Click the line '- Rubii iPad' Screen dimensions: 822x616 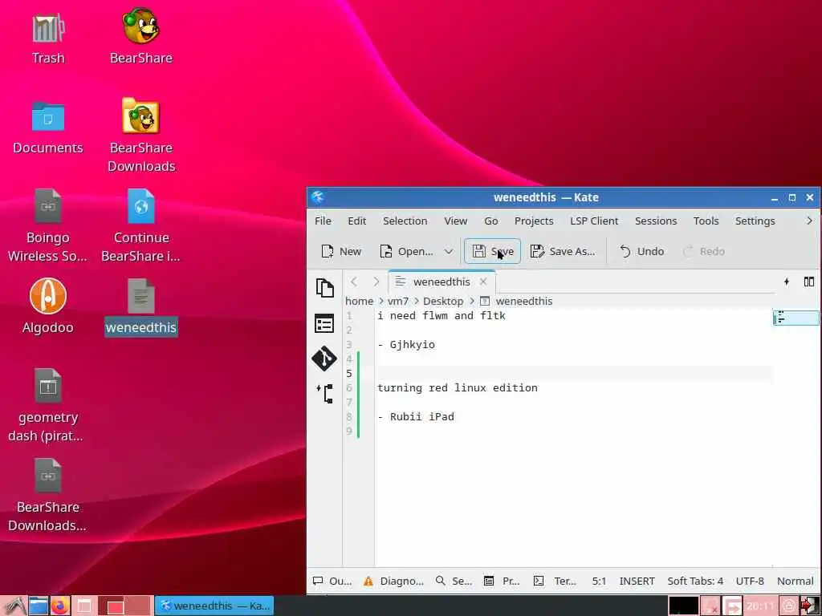click(416, 417)
